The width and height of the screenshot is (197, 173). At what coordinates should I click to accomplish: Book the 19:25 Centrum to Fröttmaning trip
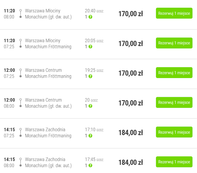pos(174,73)
